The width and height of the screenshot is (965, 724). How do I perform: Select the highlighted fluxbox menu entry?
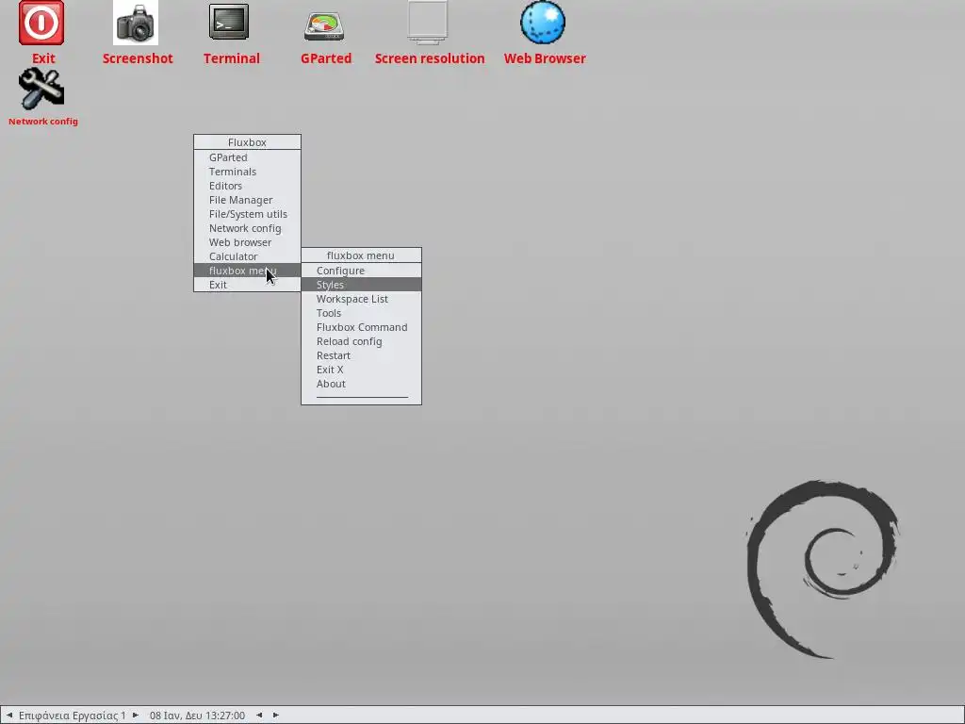(x=248, y=271)
